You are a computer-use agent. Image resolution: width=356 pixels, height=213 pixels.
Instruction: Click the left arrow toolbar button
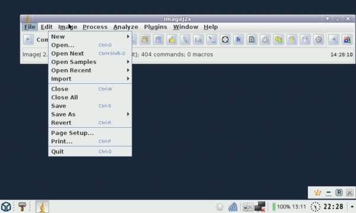(x=333, y=40)
